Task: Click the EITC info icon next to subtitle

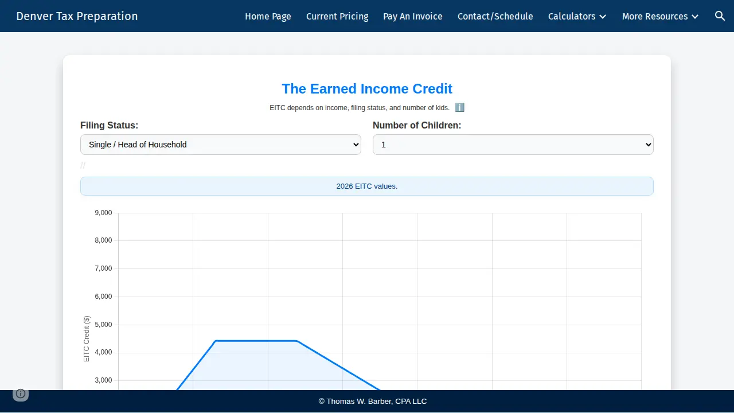Action: coord(459,107)
